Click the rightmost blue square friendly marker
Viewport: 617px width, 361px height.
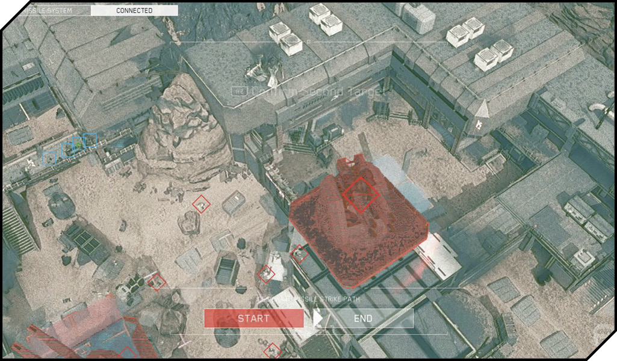click(90, 140)
